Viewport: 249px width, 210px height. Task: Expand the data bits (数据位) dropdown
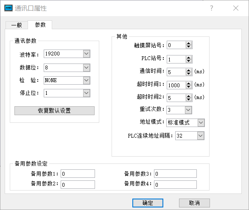87,68
